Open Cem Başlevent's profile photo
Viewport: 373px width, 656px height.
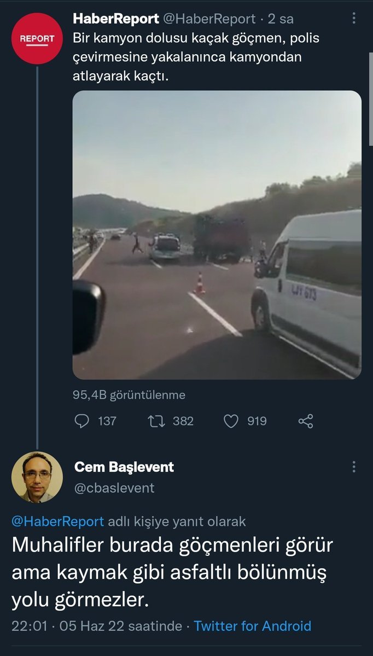(x=37, y=477)
